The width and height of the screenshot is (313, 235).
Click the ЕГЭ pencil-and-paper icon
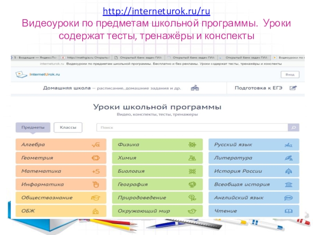(x=293, y=88)
